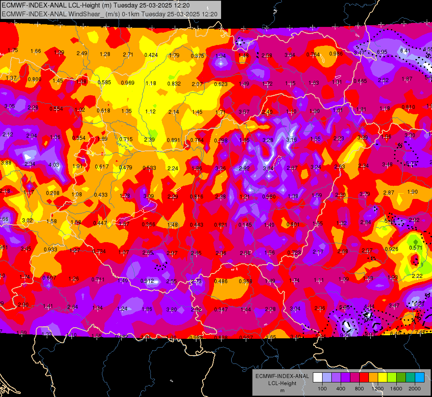Pick the yellow legend swatch after 1200
This screenshot has height=397, width=432.
(383, 378)
